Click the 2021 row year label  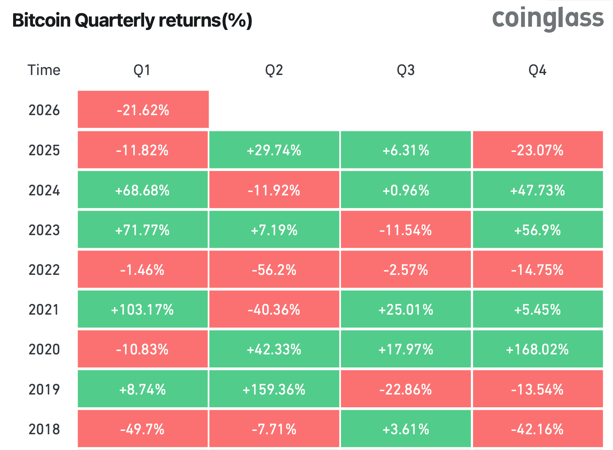(44, 309)
